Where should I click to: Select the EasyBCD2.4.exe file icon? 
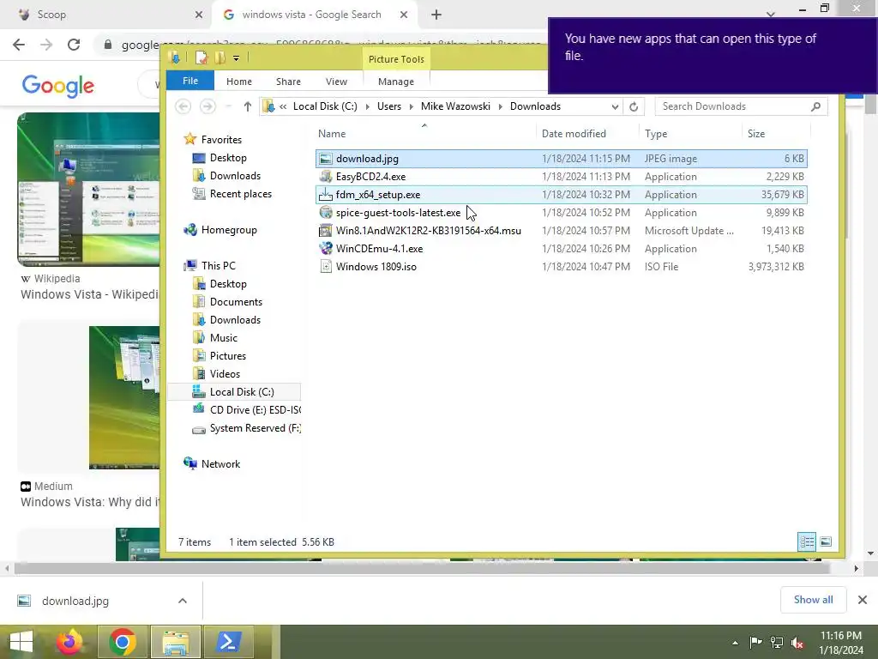[x=325, y=177]
